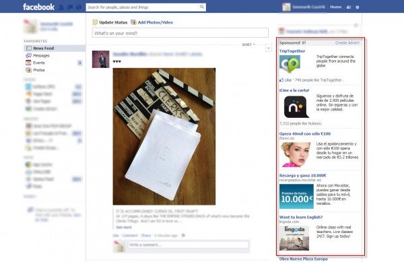
Task: Click the Nubeox logo image
Action: point(296,107)
